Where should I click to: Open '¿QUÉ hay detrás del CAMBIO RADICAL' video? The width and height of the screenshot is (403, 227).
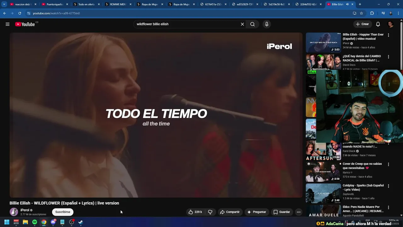tap(362, 58)
